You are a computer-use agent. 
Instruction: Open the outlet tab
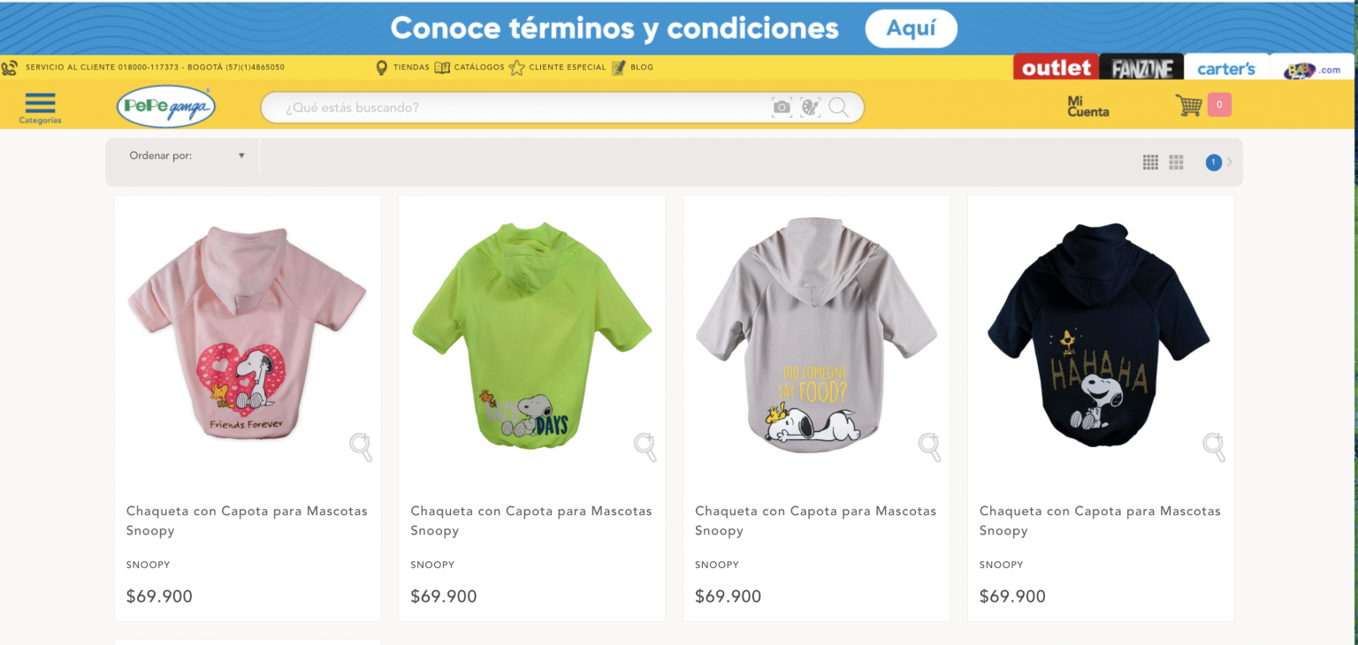tap(1056, 67)
